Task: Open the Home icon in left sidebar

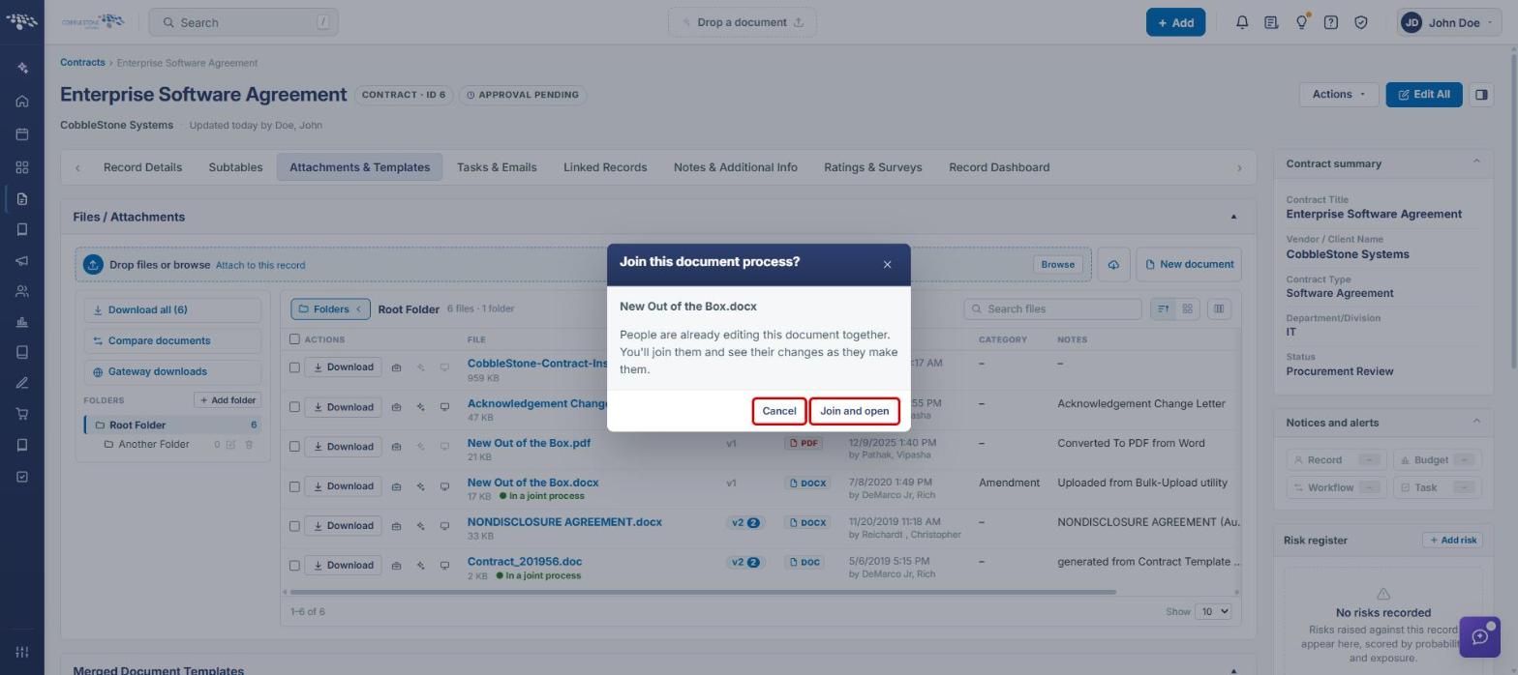Action: tap(22, 102)
